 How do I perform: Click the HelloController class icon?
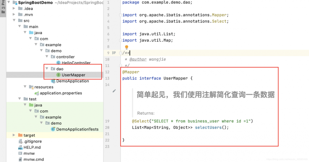58,63
